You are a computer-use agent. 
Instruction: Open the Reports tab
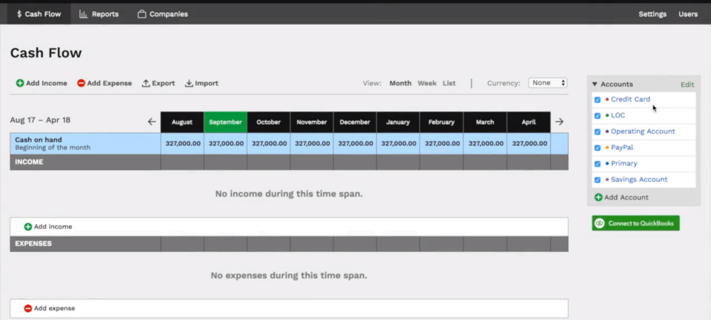(99, 14)
